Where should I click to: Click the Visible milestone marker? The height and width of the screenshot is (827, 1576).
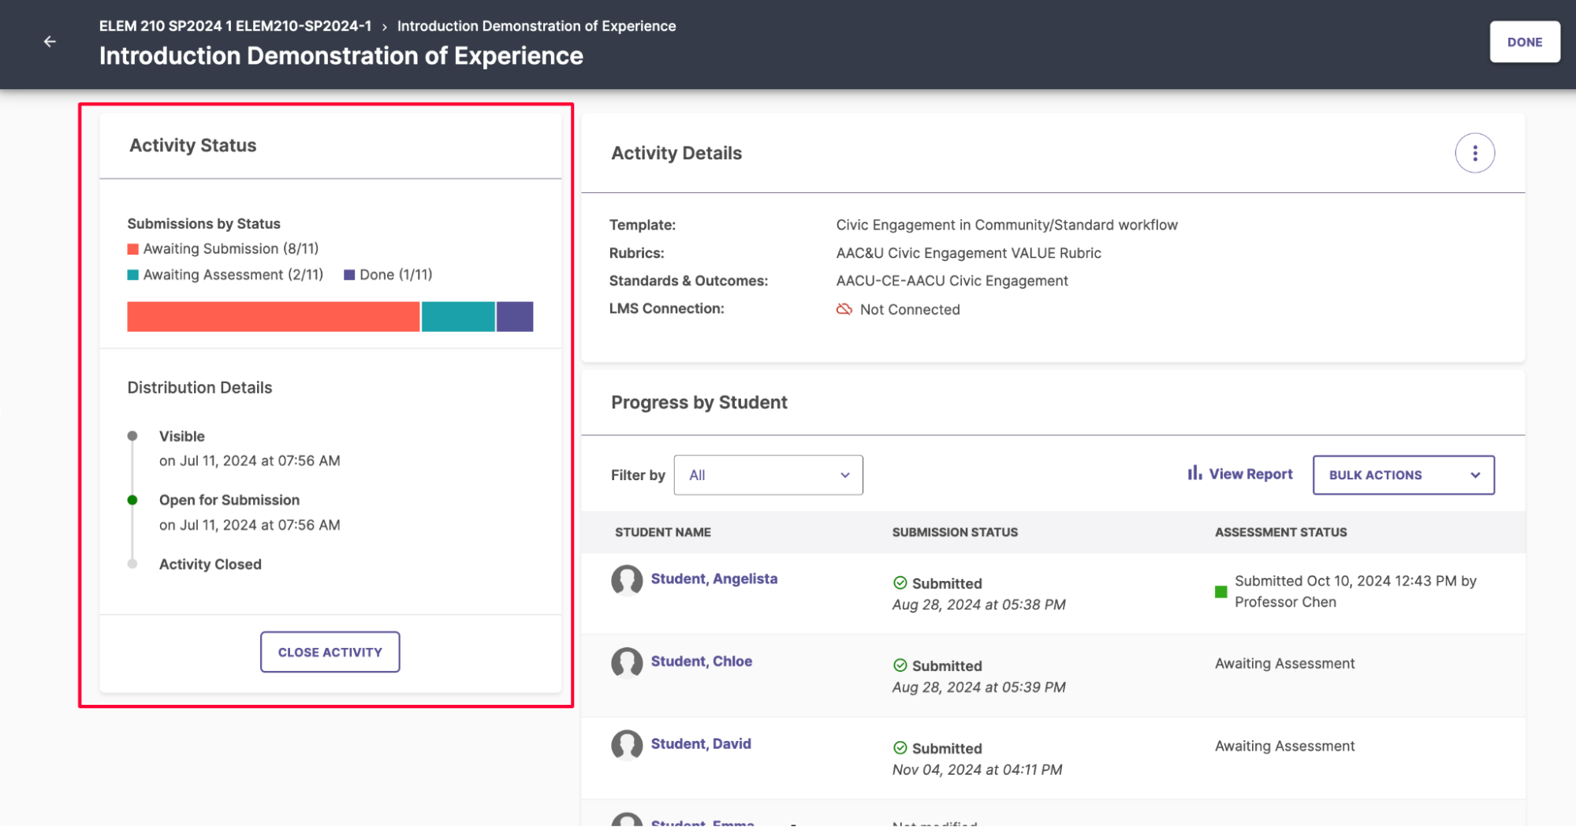click(132, 435)
